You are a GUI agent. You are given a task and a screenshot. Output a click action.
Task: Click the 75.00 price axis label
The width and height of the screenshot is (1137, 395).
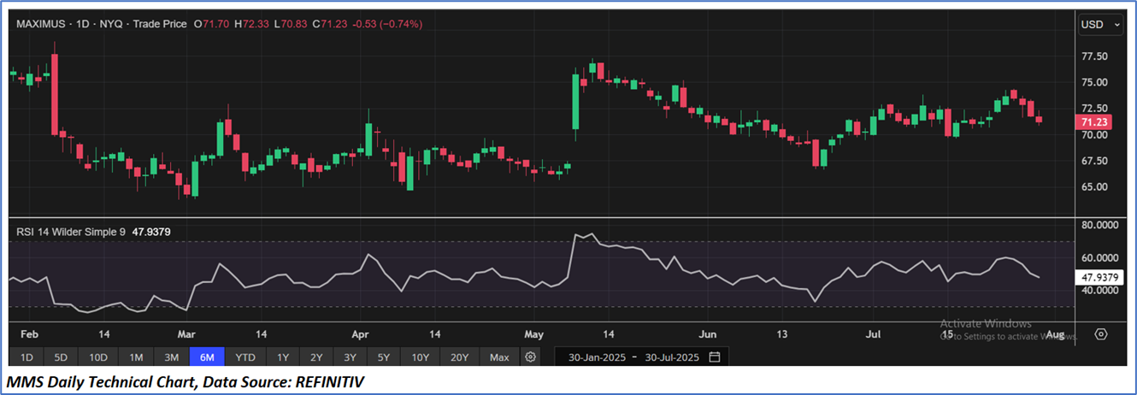(1094, 82)
